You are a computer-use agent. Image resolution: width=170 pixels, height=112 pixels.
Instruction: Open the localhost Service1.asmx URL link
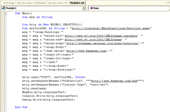tap(111, 28)
